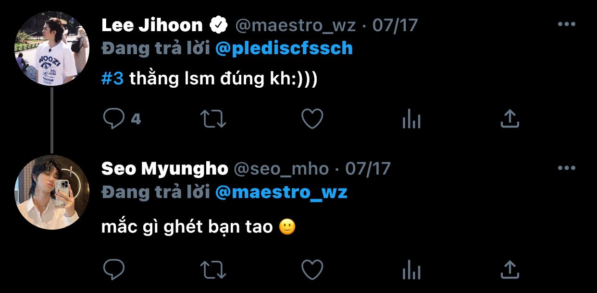597x293 pixels.
Task: Open more options on Lee Jihoon's tweet
Action: (566, 24)
